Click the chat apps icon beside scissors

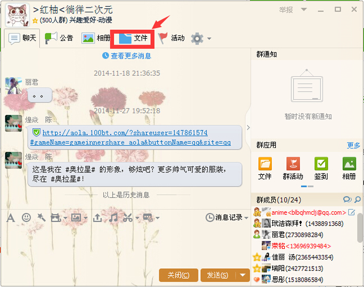[148, 218]
